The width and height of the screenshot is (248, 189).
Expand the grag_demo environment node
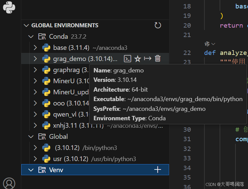coord(35,59)
